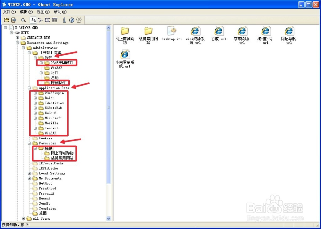Select the IETldCache folder in tree

click(48, 168)
